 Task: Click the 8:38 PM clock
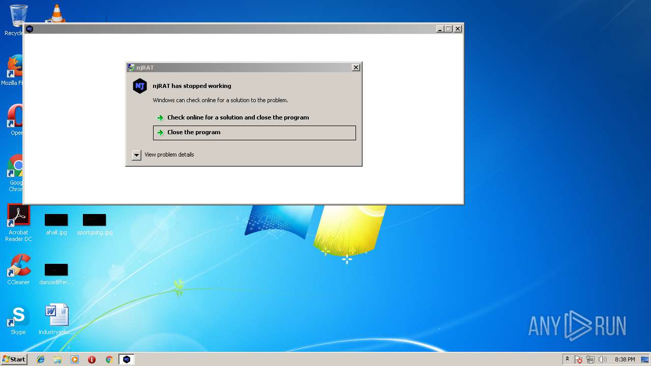(x=625, y=360)
